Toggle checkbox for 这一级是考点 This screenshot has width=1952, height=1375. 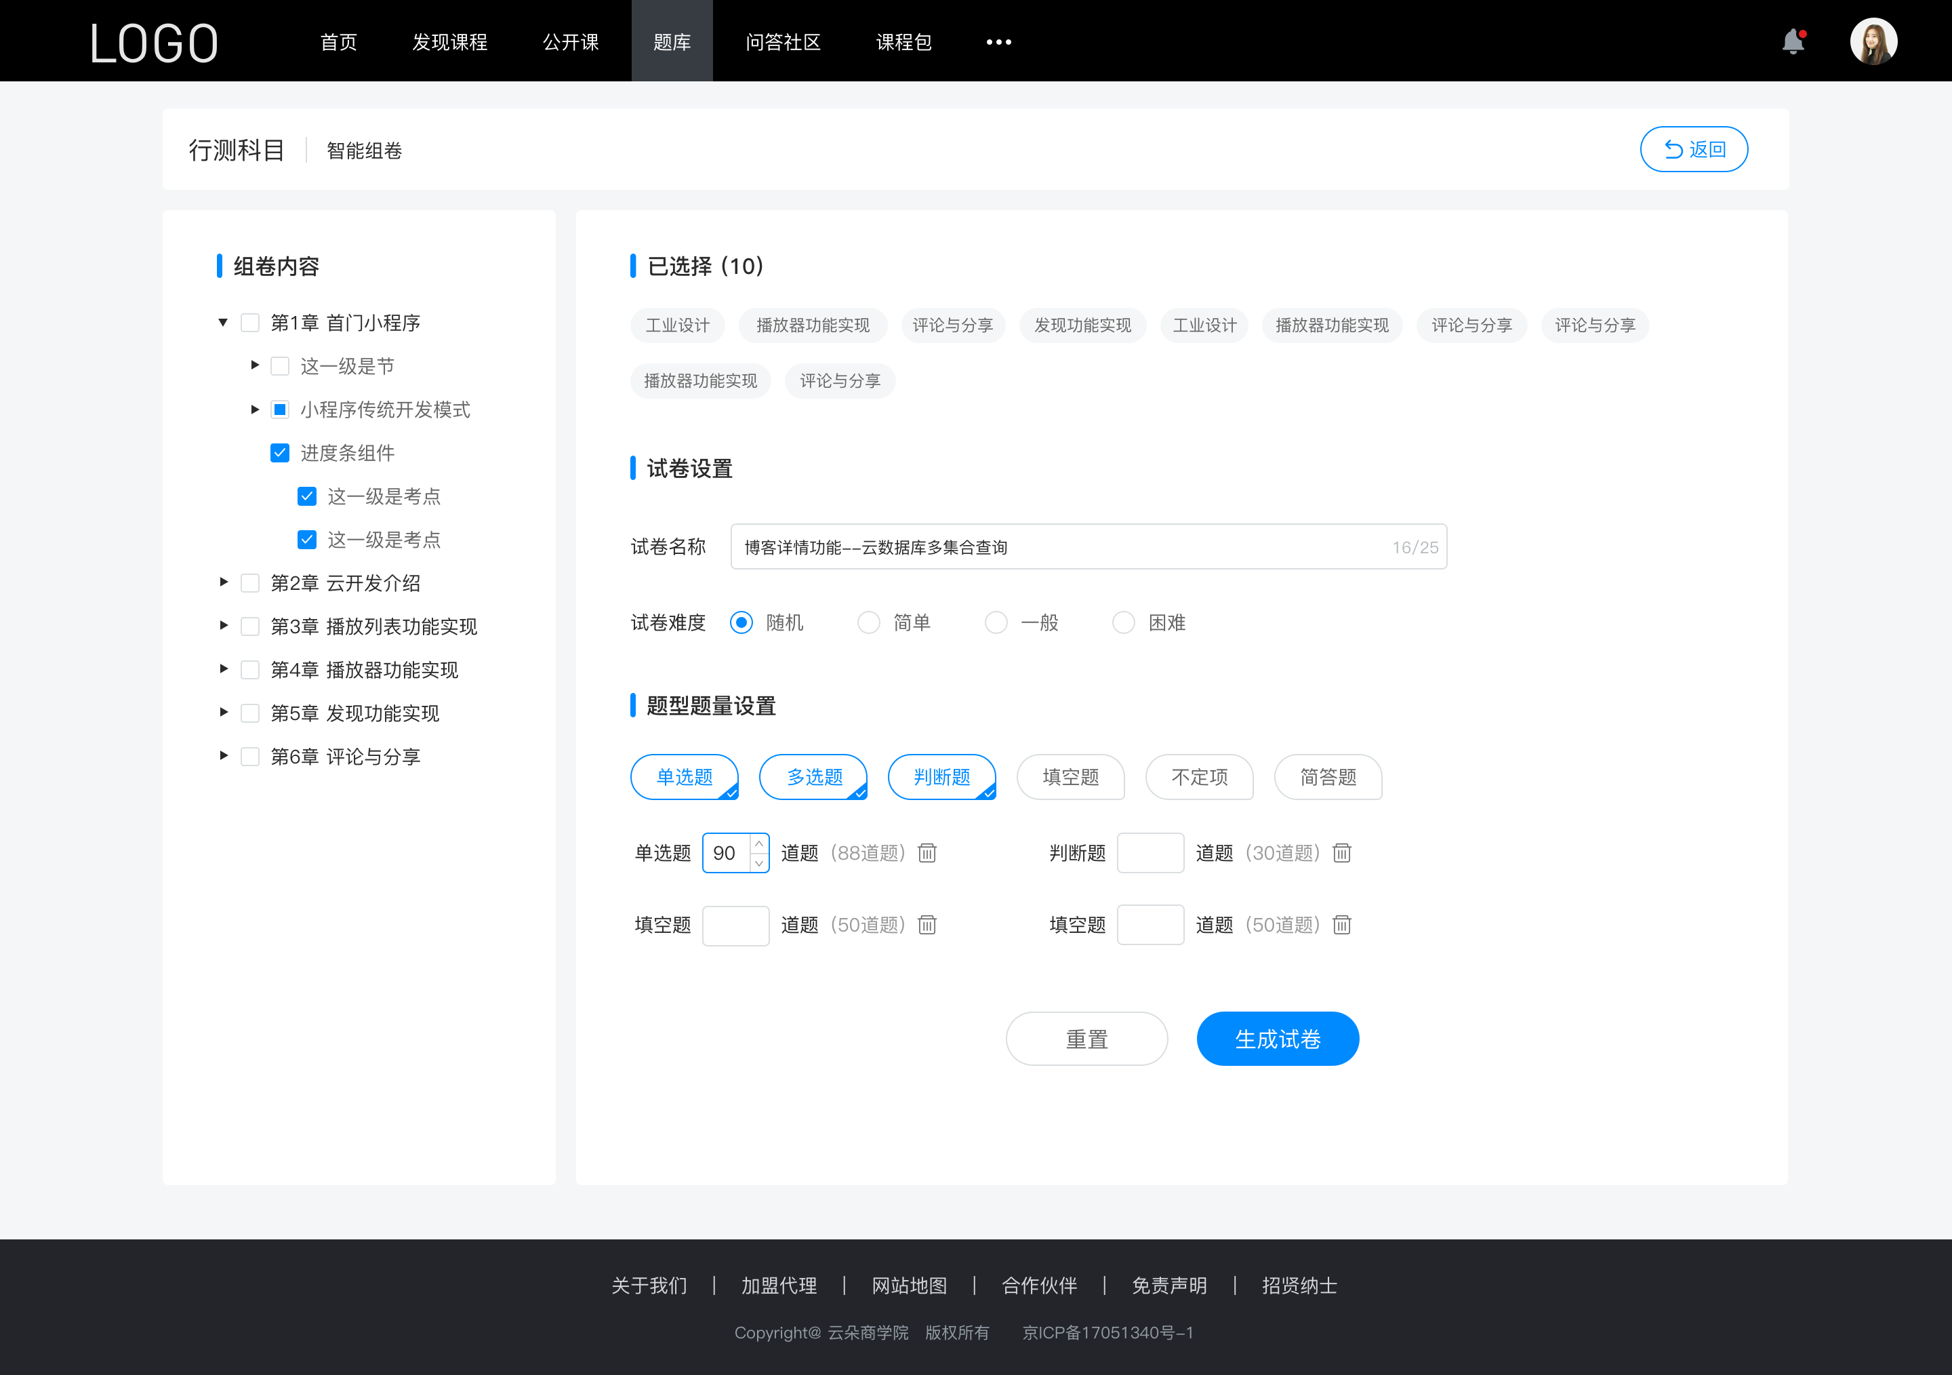(304, 496)
